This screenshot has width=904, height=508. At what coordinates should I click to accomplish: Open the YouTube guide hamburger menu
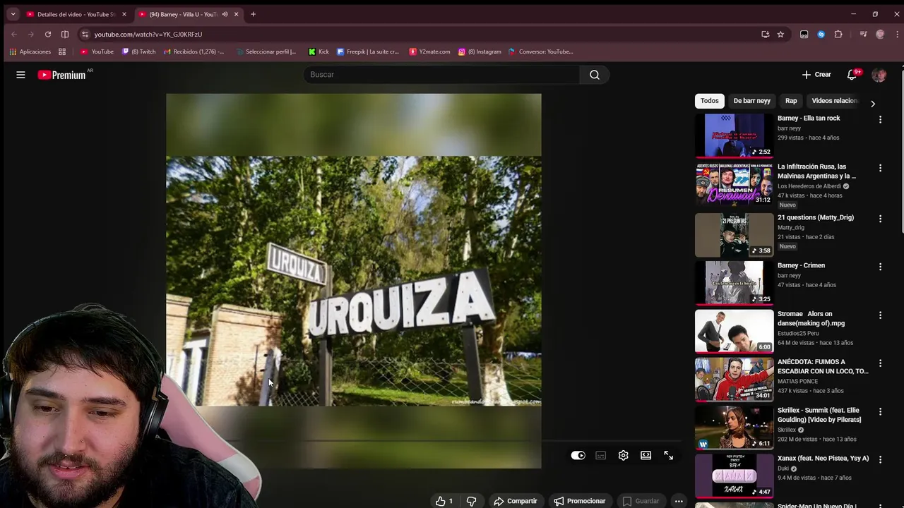(x=20, y=75)
